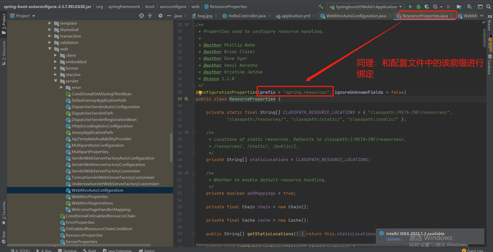Viewport: 493px width, 252px height.
Task: Select WebMvcAutoConfiguration in project tree
Action: point(97,190)
